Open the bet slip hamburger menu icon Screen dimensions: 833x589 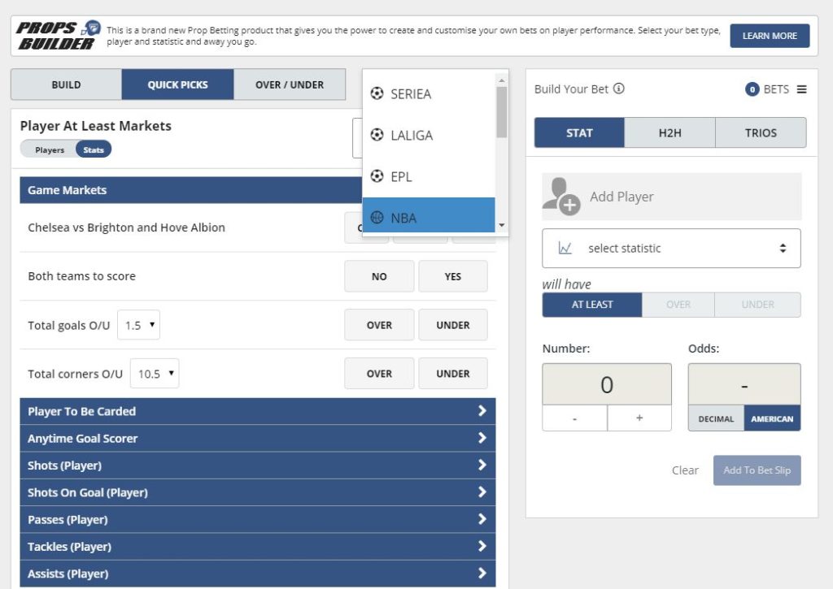click(x=801, y=89)
